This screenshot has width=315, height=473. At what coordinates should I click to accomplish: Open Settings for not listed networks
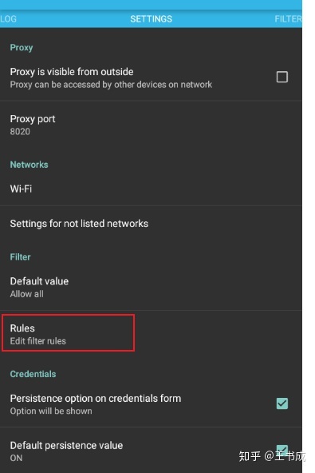pos(151,224)
